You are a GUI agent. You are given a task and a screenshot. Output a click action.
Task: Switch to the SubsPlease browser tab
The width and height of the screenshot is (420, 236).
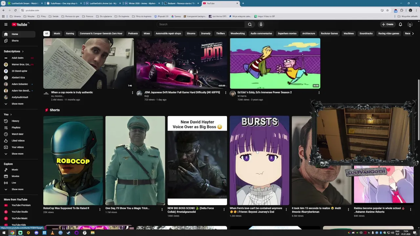[x=64, y=3]
